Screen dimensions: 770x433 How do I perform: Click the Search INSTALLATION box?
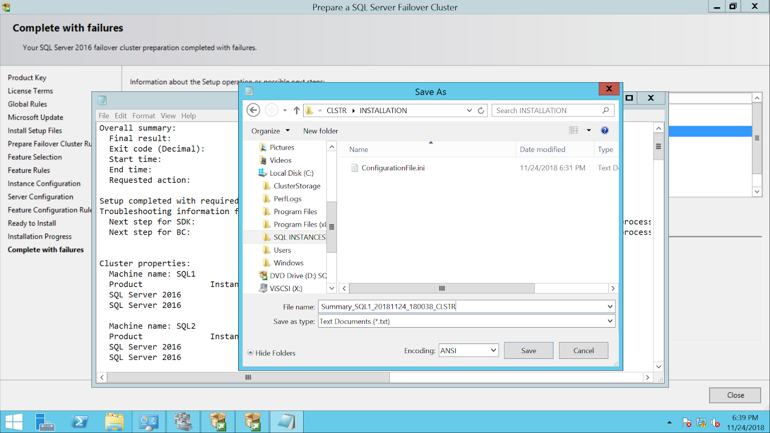click(x=552, y=110)
